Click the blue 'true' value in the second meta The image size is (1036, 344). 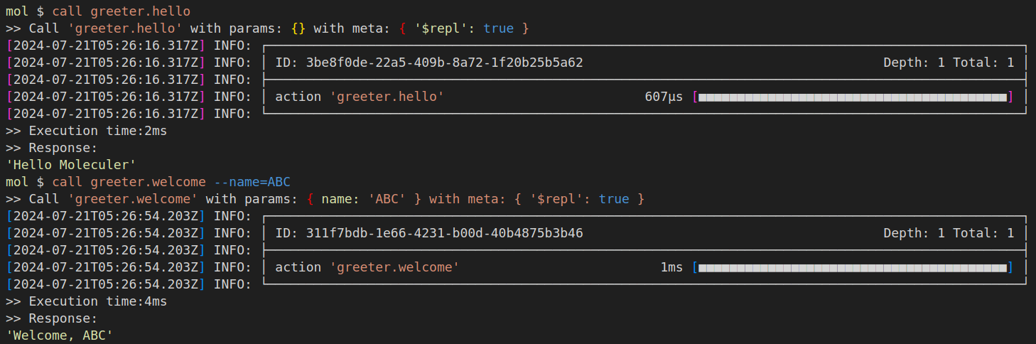tap(613, 199)
